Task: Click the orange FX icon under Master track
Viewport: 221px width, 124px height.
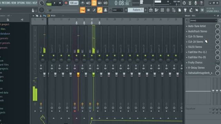Action: [41, 104]
